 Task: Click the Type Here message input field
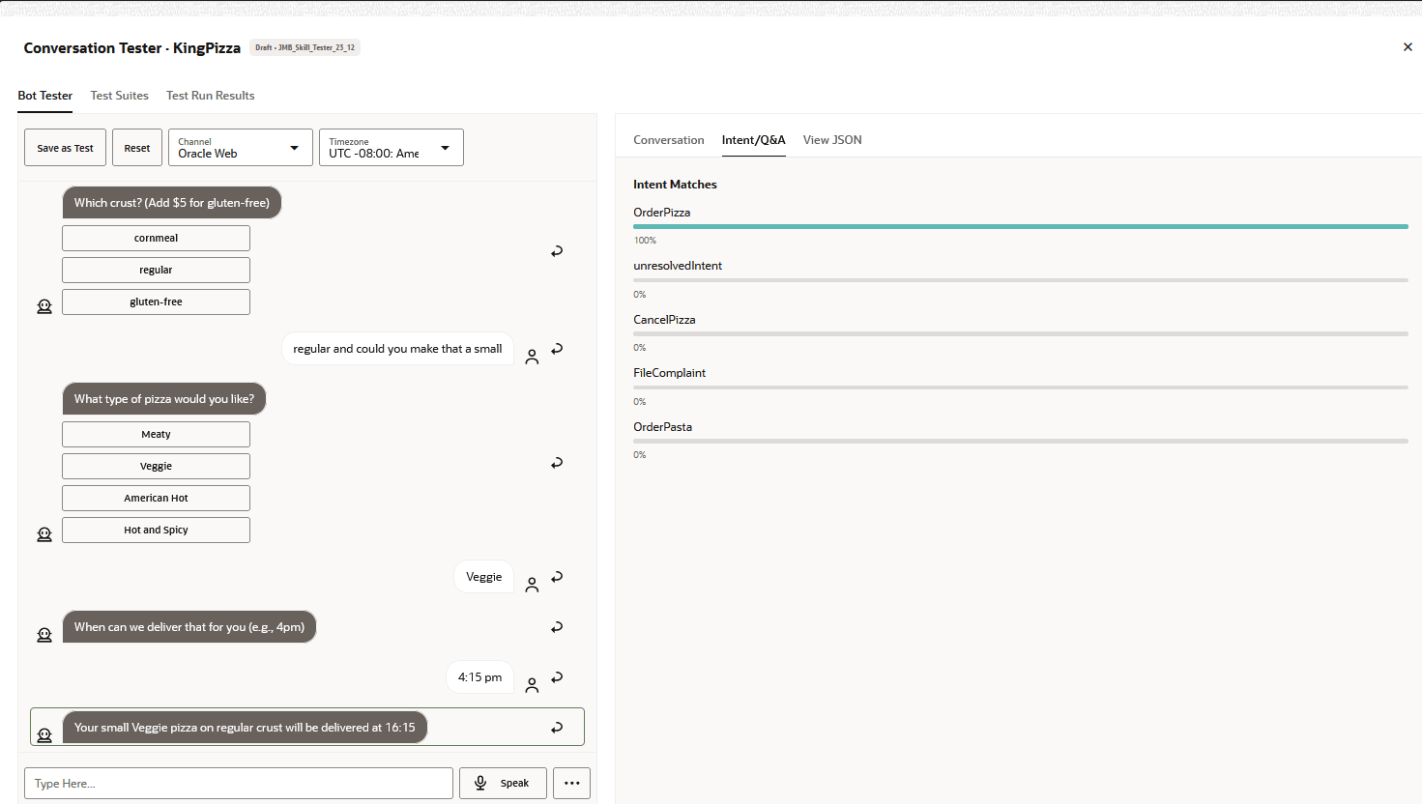(238, 783)
